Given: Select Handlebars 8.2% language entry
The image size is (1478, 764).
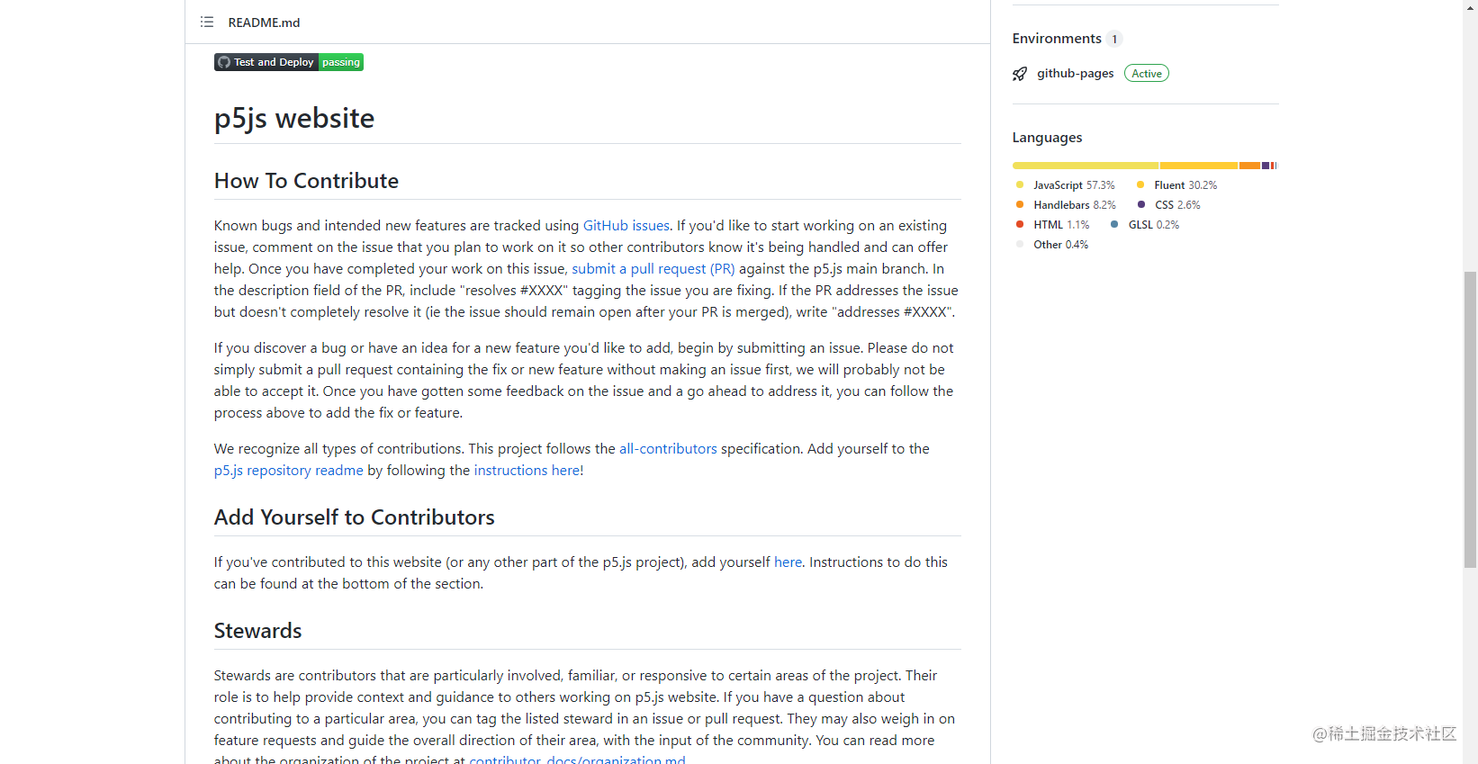Looking at the screenshot, I should (1066, 205).
